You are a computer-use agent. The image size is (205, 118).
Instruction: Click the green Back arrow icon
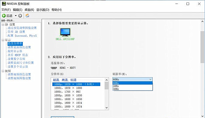click(4, 16)
